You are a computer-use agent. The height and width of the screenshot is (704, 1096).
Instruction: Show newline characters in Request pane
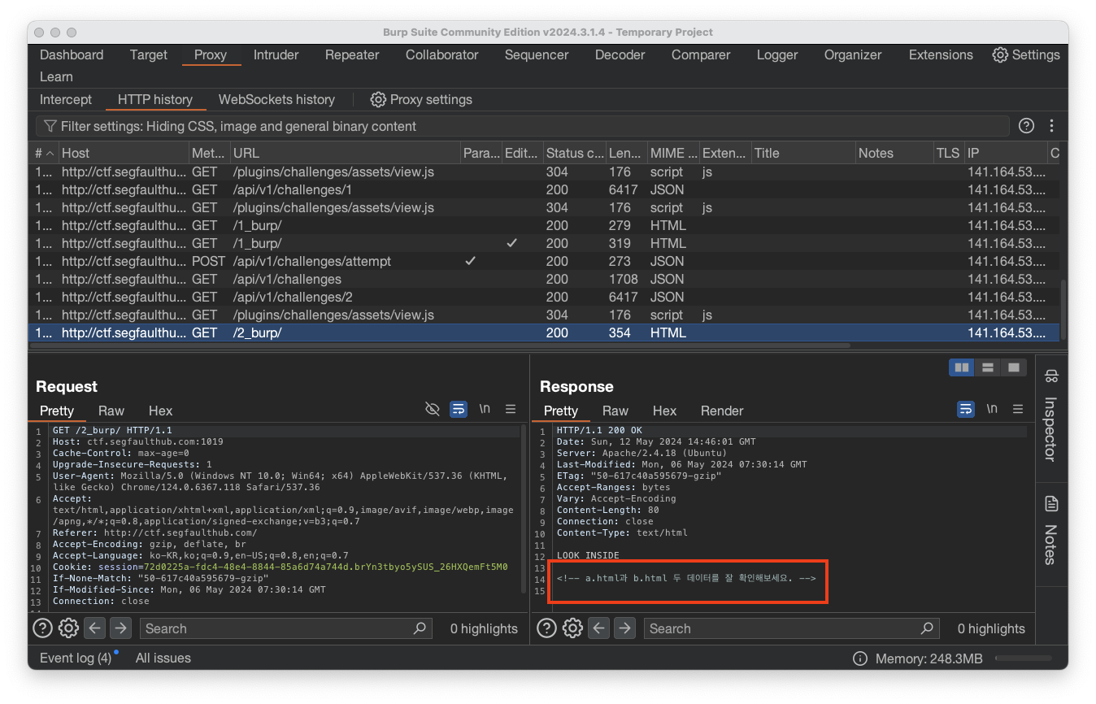pyautogui.click(x=485, y=409)
